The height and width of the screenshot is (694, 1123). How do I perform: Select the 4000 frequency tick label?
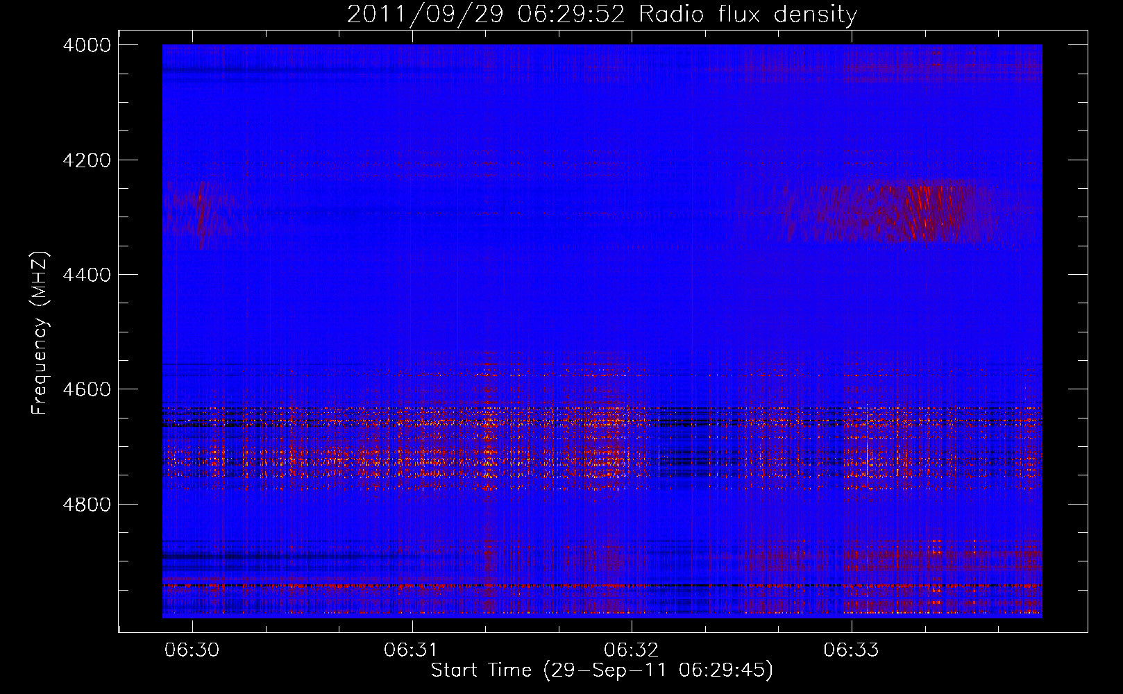click(87, 45)
